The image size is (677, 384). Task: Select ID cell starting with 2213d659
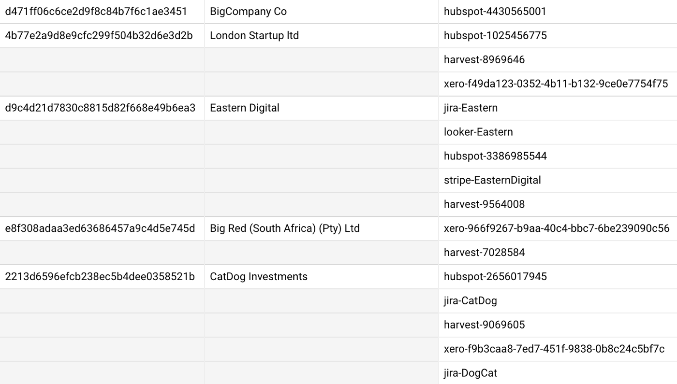coord(100,277)
